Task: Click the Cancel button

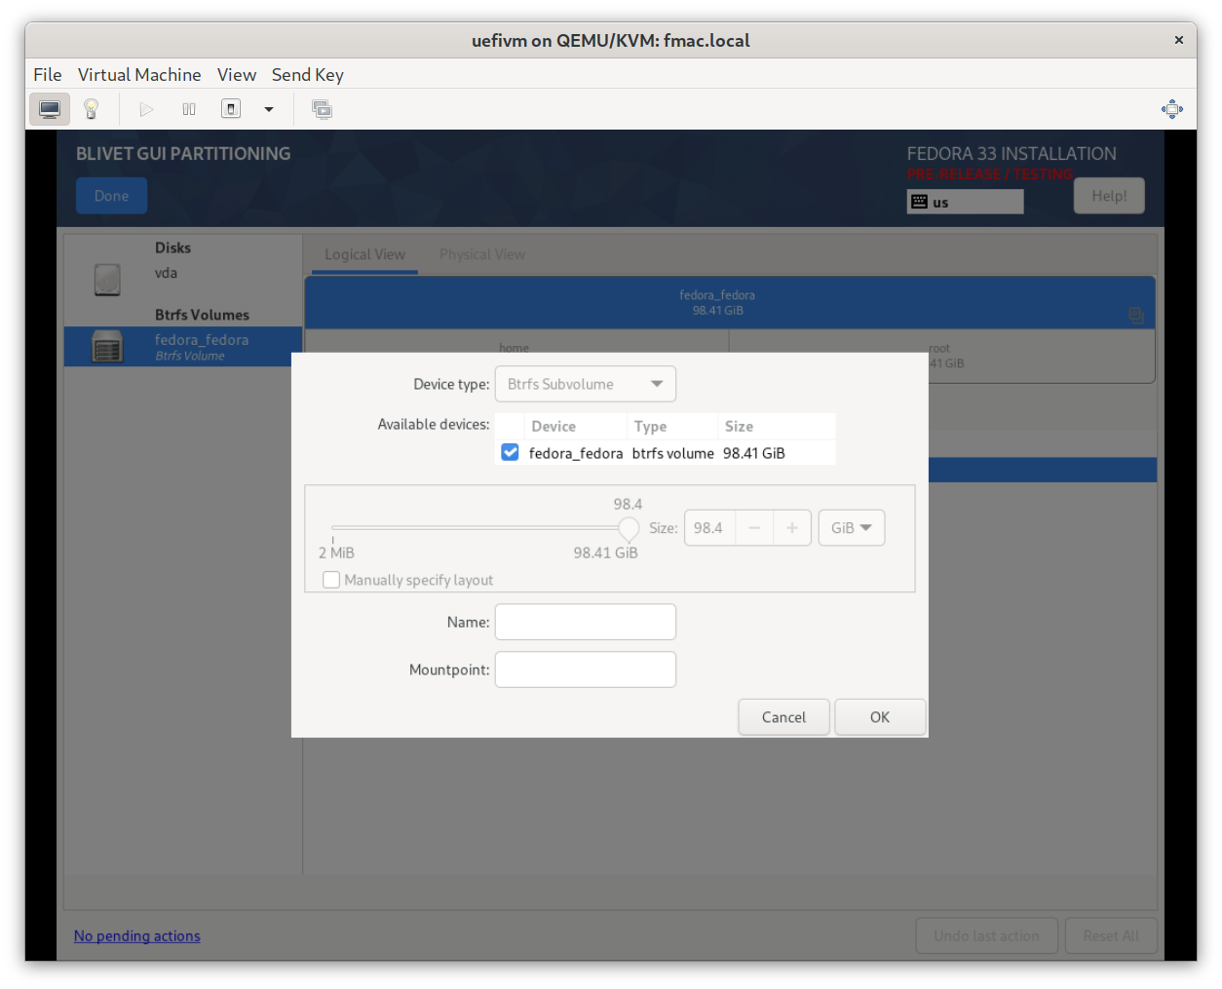Action: (783, 717)
